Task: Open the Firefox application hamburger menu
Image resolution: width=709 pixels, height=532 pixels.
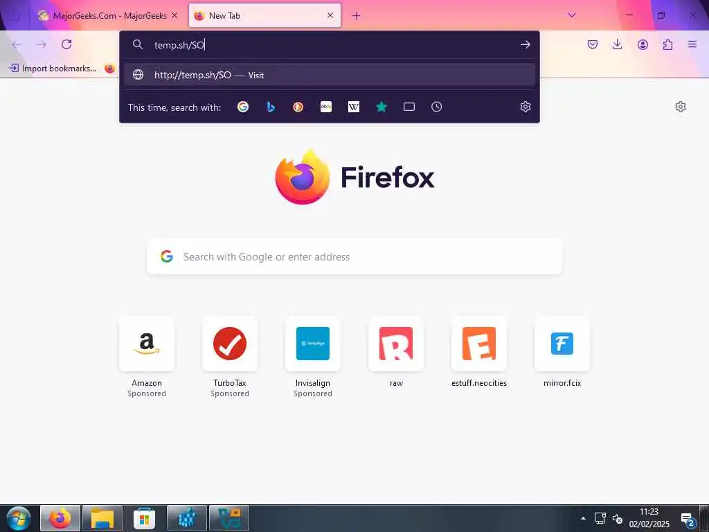Action: [x=692, y=44]
